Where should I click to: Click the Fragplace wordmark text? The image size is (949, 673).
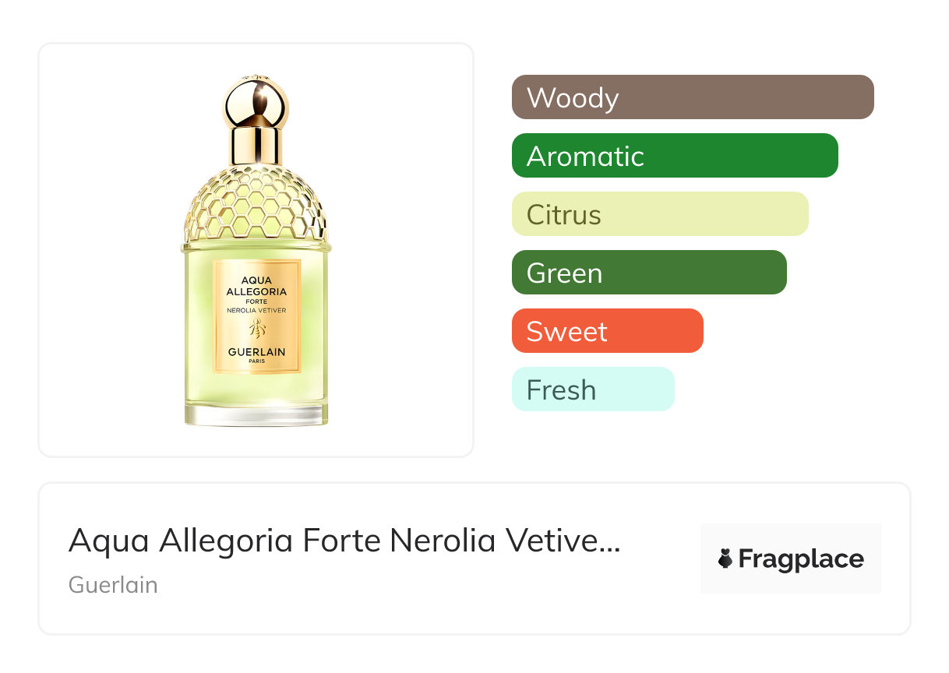[801, 559]
